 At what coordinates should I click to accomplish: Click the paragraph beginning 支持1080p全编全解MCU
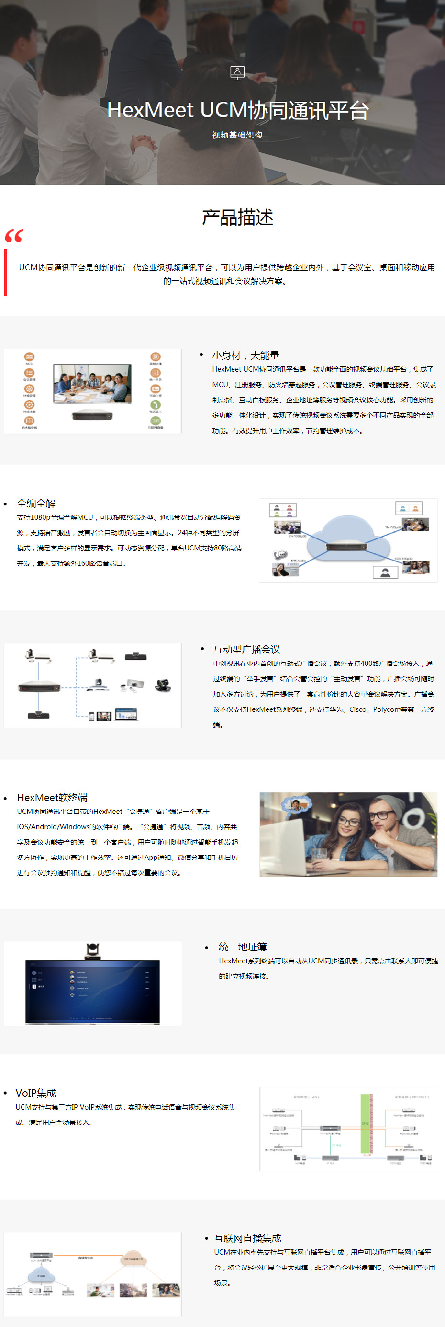pyautogui.click(x=129, y=540)
